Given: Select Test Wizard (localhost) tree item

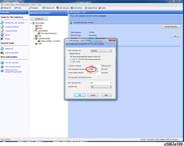Looking at the screenshot, I should point(49,33).
